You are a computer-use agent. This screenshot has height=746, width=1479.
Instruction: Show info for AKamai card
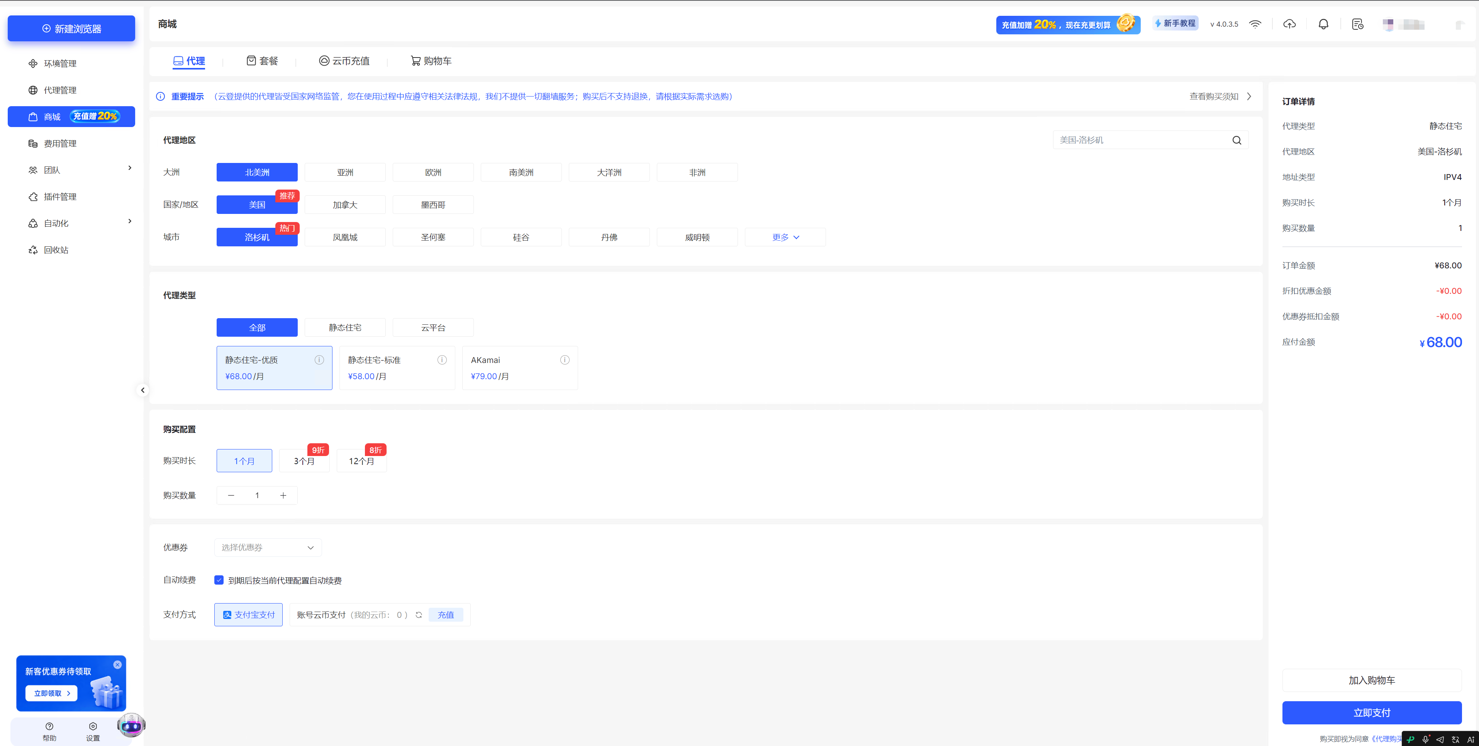[565, 359]
